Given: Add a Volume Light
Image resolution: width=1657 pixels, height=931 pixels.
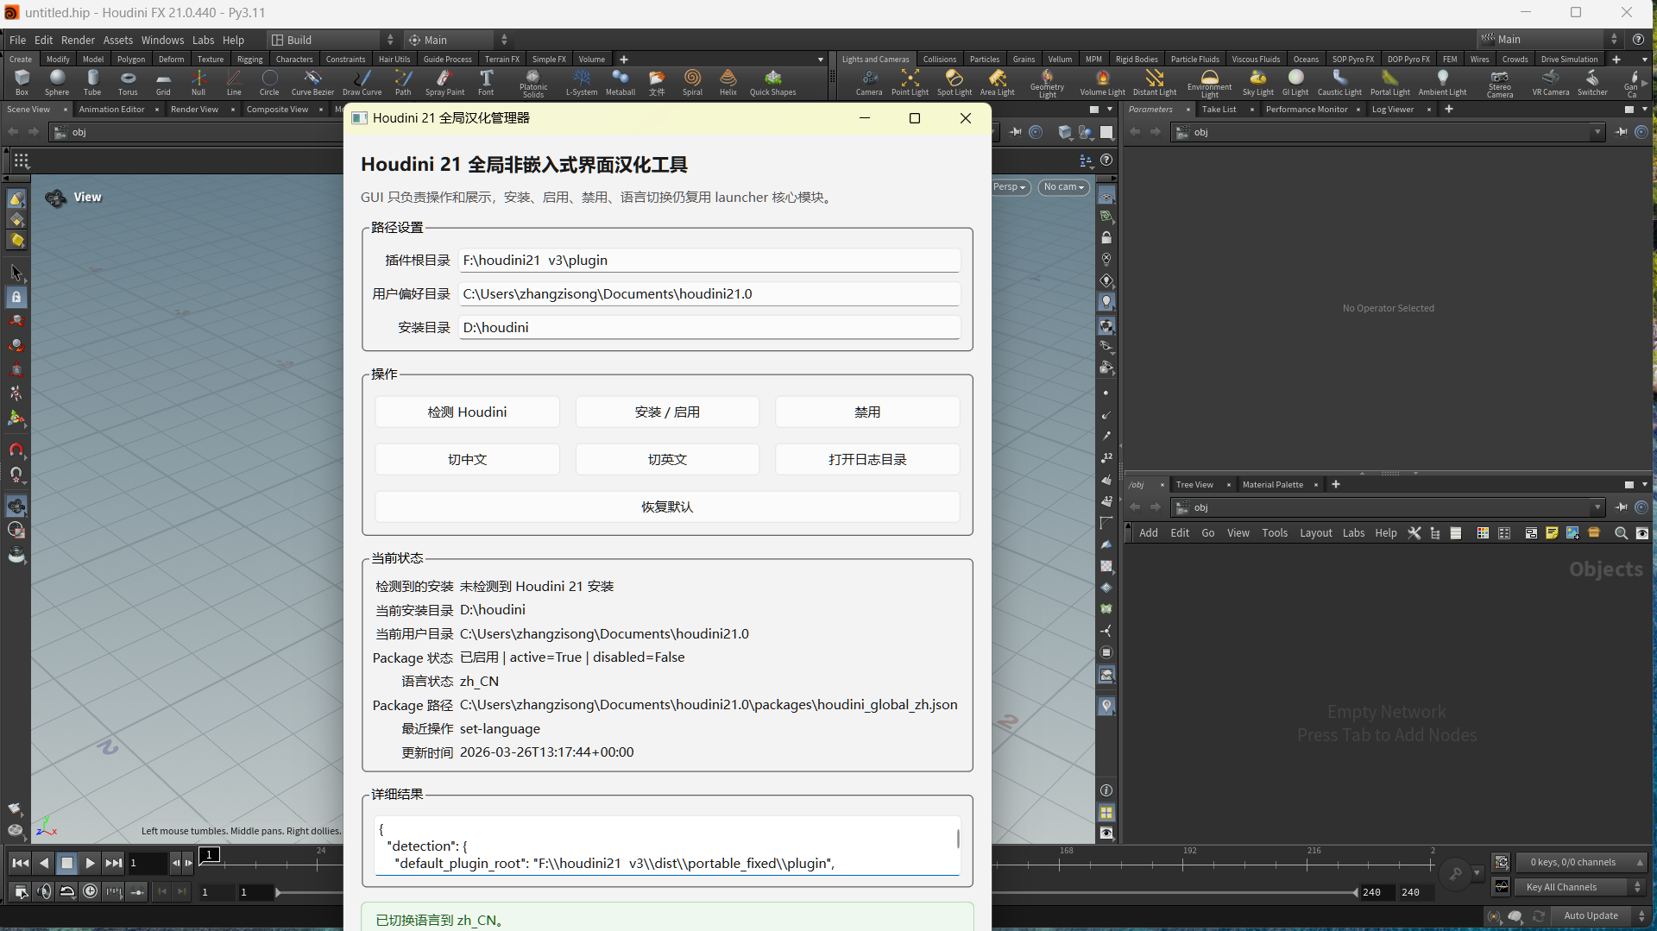Looking at the screenshot, I should [x=1103, y=83].
